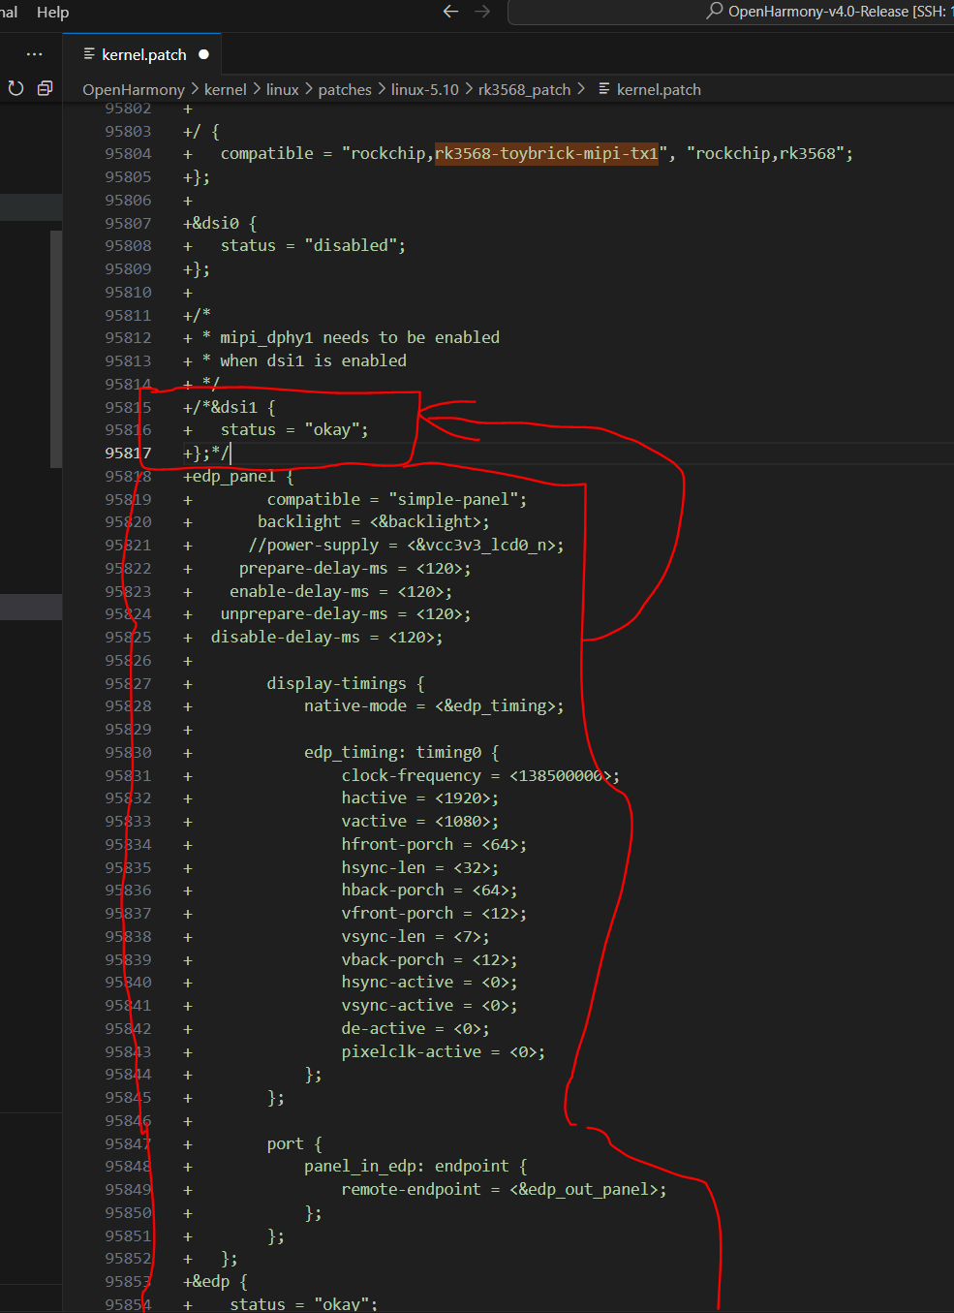Viewport: 954px width, 1313px height.
Task: Open the Help menu
Action: [x=52, y=12]
